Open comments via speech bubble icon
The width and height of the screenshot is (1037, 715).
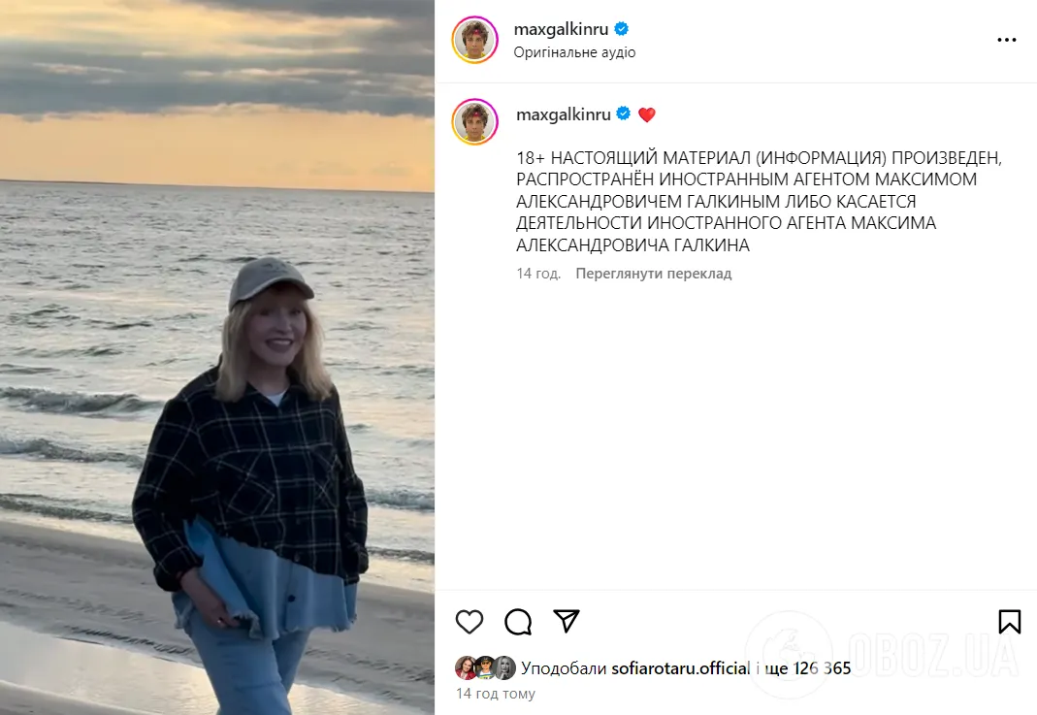click(x=518, y=621)
